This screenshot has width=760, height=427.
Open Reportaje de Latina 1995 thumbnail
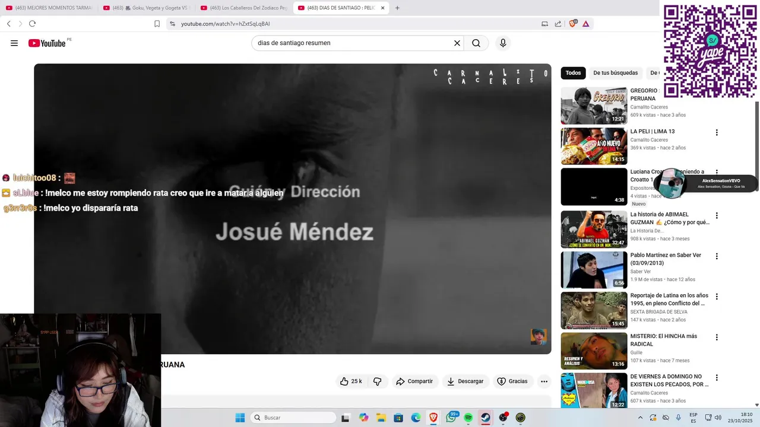click(x=594, y=310)
